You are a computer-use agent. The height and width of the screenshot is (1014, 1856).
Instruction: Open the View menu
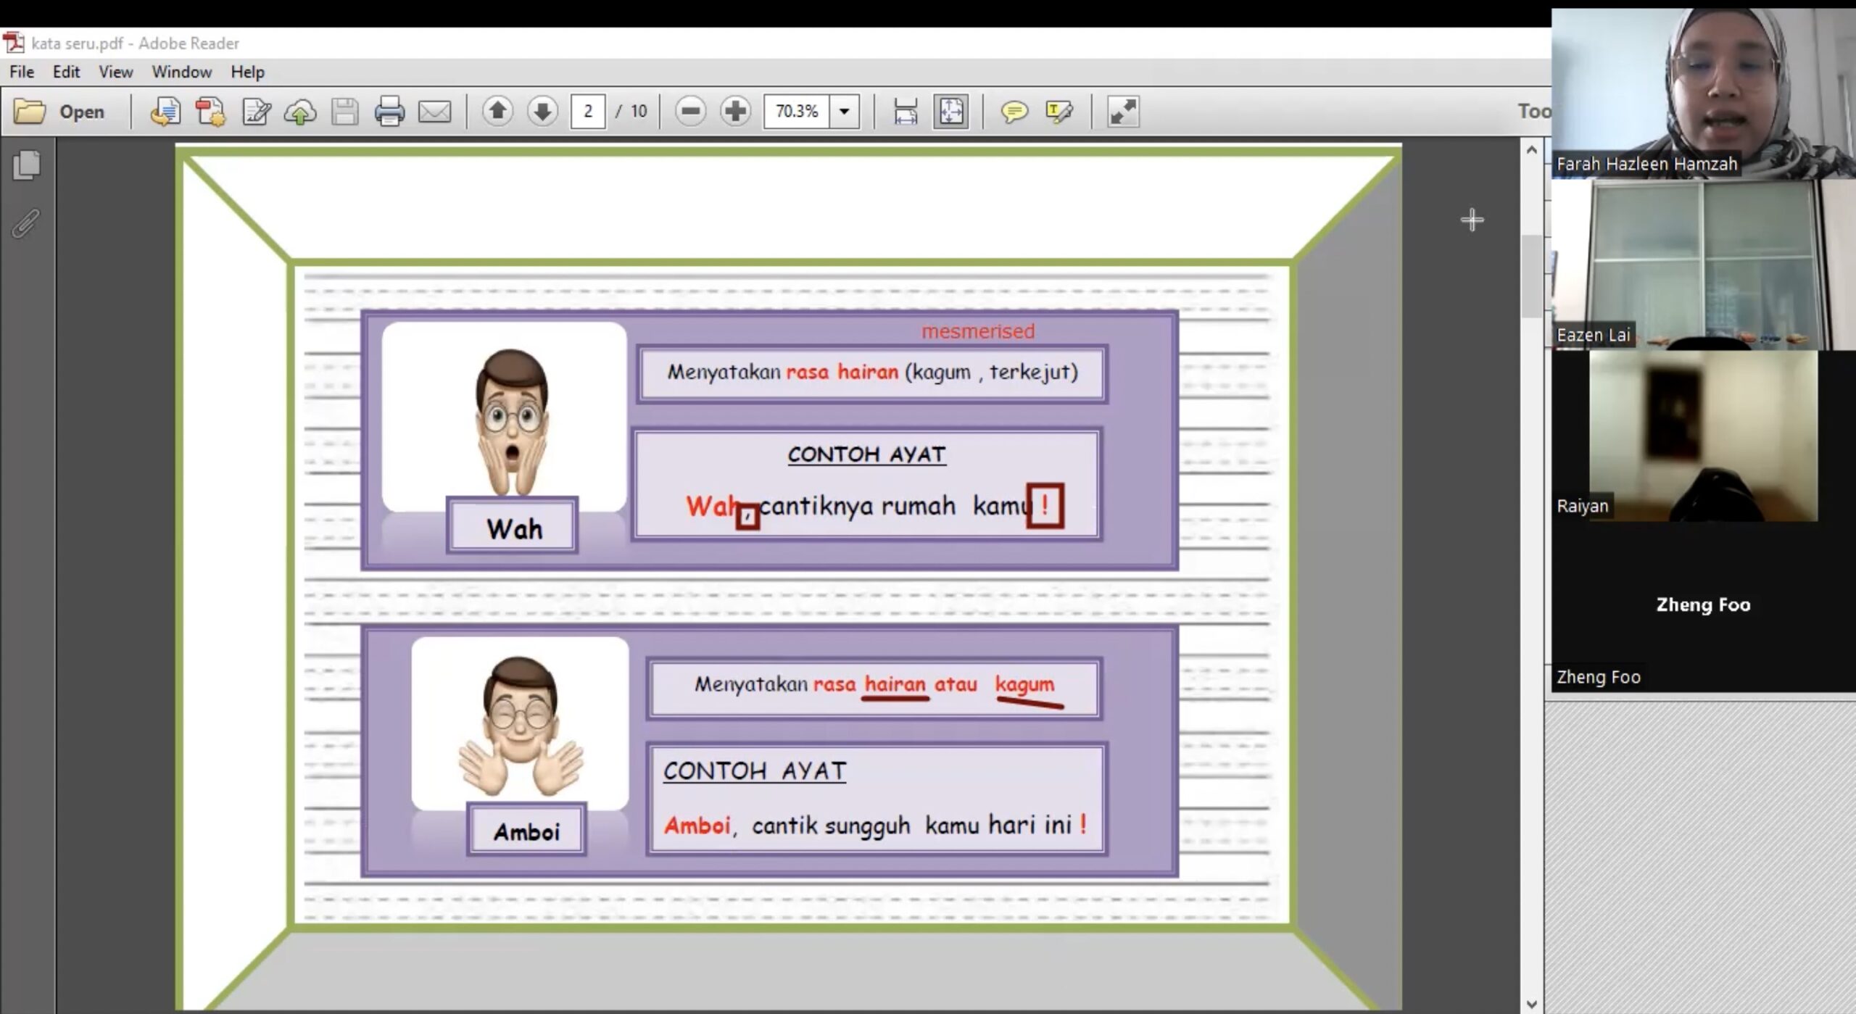tap(115, 72)
